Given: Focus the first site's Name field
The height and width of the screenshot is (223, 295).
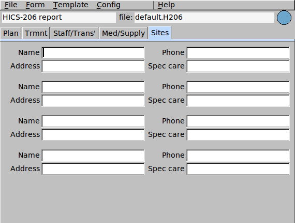Looking at the screenshot, I should coord(93,53).
